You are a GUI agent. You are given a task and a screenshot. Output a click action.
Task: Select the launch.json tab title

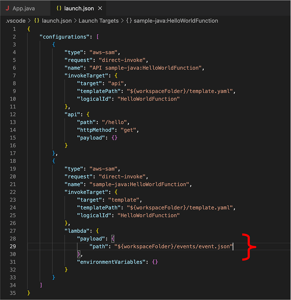79,8
